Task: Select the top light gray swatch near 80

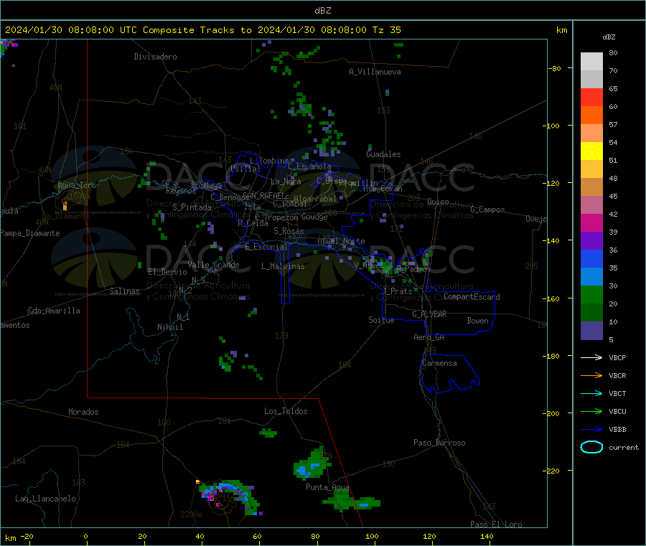Action: click(x=591, y=62)
